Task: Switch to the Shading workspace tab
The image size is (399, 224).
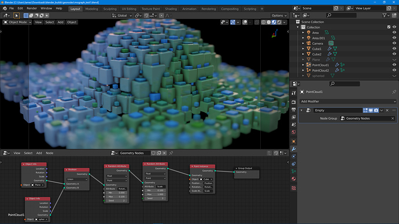Action: [171, 9]
